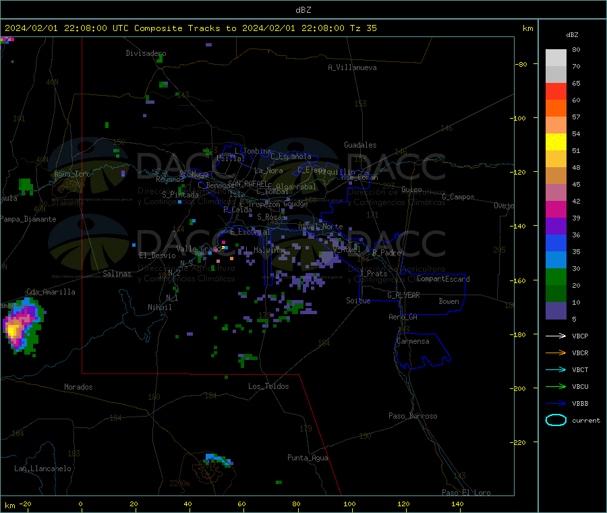This screenshot has height=513, width=607.
Task: Click the El_Desvio place label
Action: [x=157, y=255]
